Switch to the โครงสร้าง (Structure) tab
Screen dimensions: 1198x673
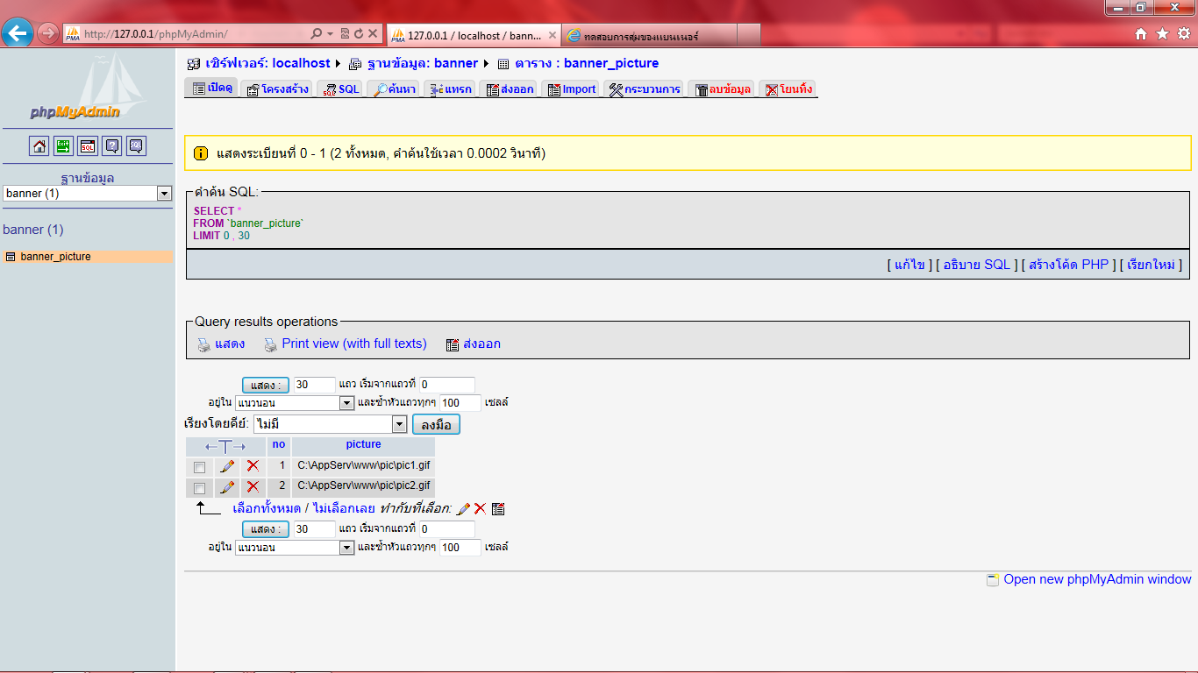277,89
